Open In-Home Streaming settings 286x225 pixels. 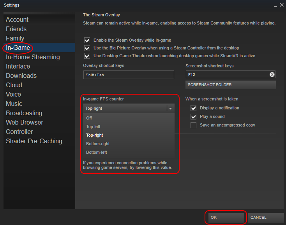click(39, 57)
